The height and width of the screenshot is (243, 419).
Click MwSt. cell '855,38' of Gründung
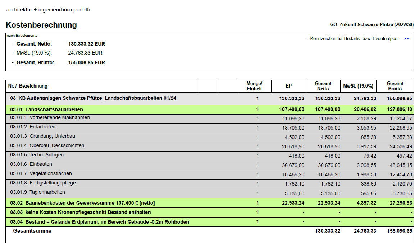pyautogui.click(x=369, y=137)
